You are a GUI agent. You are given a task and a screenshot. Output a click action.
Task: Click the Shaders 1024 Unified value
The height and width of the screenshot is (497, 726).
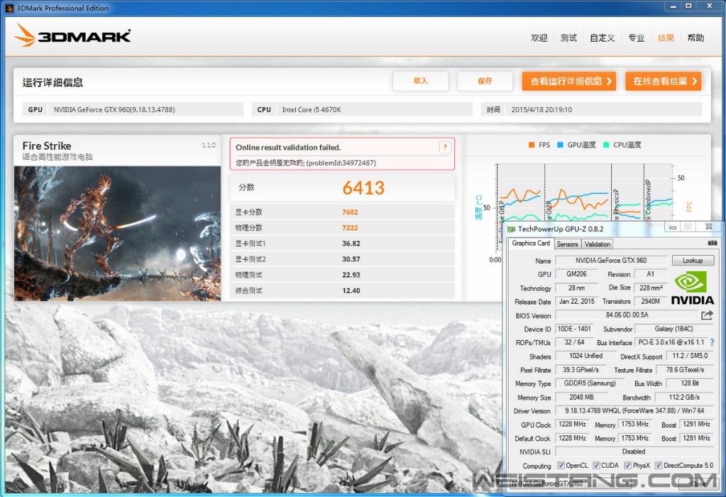(585, 356)
